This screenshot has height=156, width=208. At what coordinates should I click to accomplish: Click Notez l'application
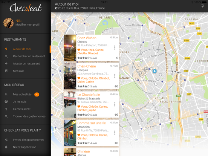coord(24,147)
